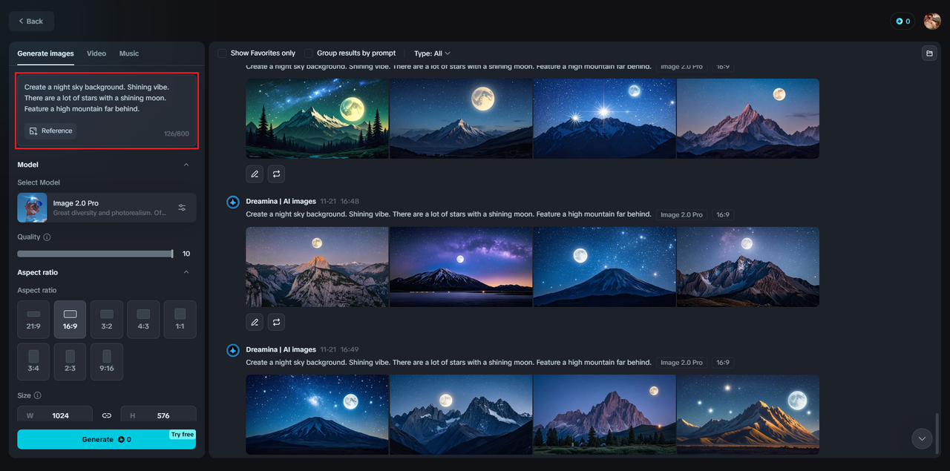Viewport: 950px width, 471px height.
Task: Open 16:48 dark rugged mountain thumbnail
Action: click(x=748, y=267)
